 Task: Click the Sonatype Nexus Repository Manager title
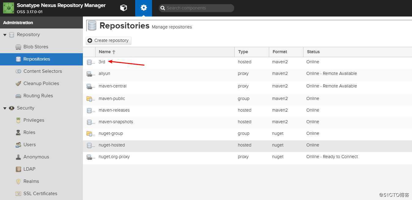click(x=61, y=6)
